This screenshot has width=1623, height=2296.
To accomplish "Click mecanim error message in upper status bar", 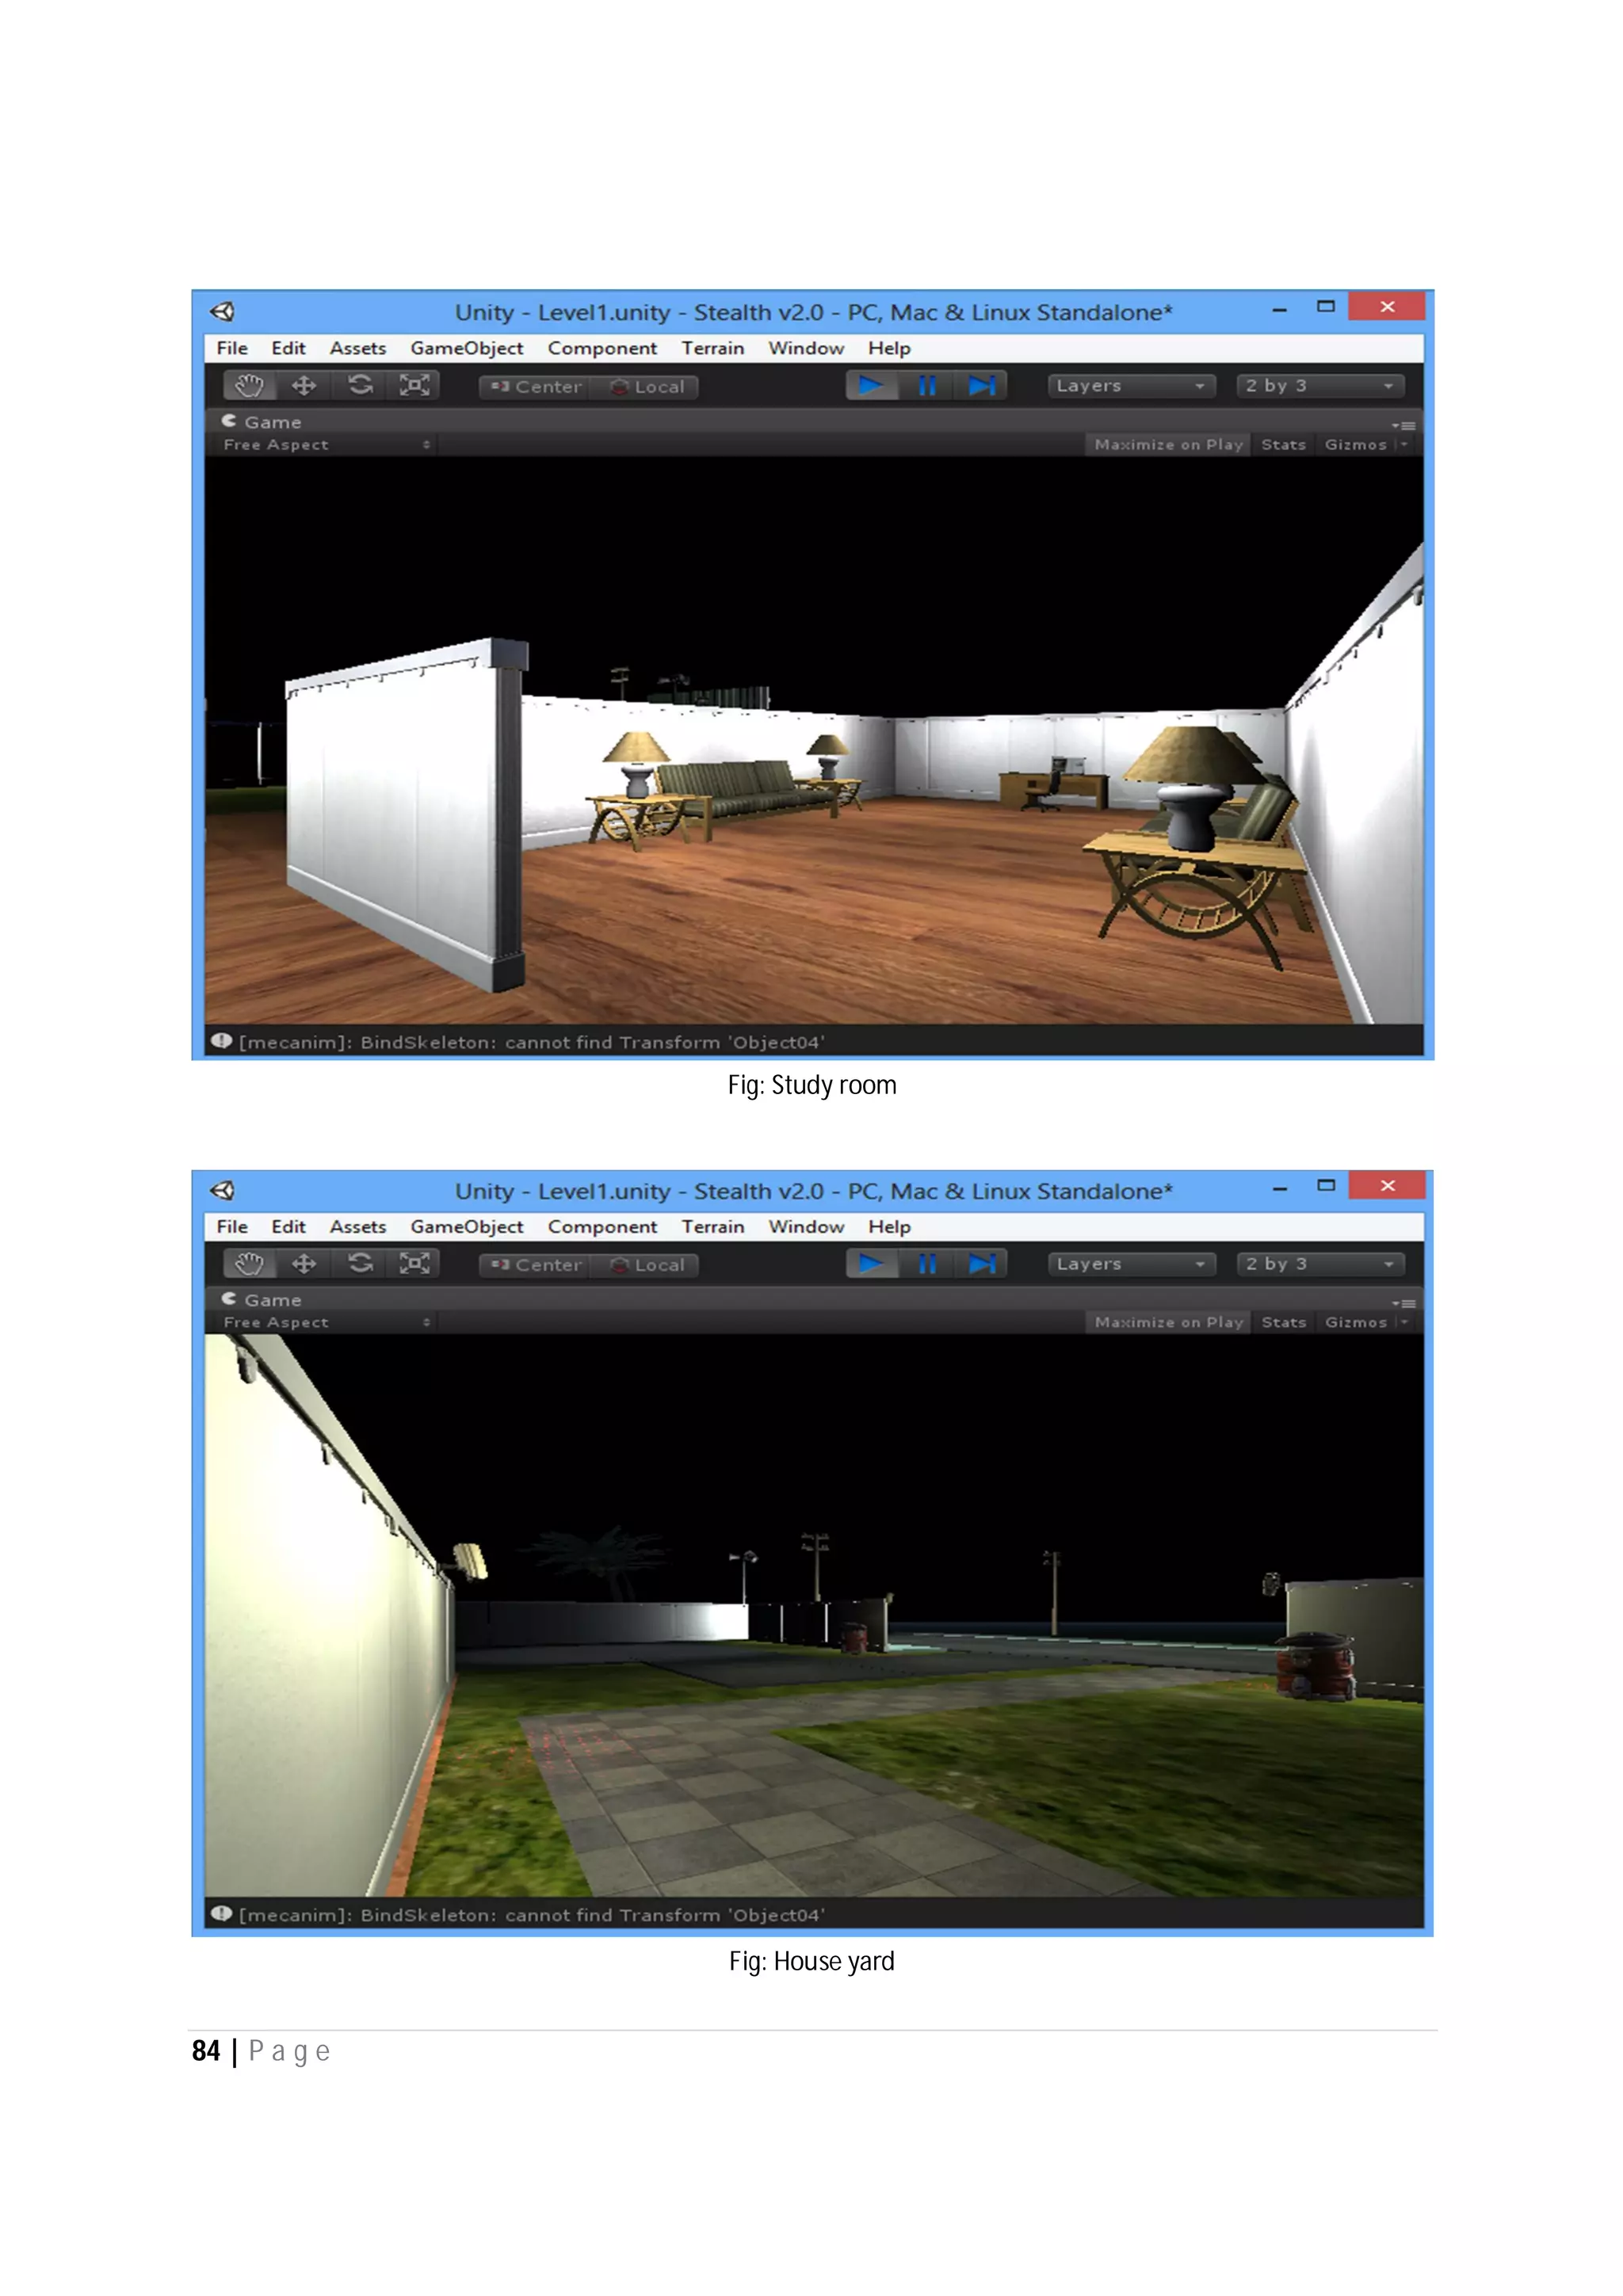I will 531,1042.
